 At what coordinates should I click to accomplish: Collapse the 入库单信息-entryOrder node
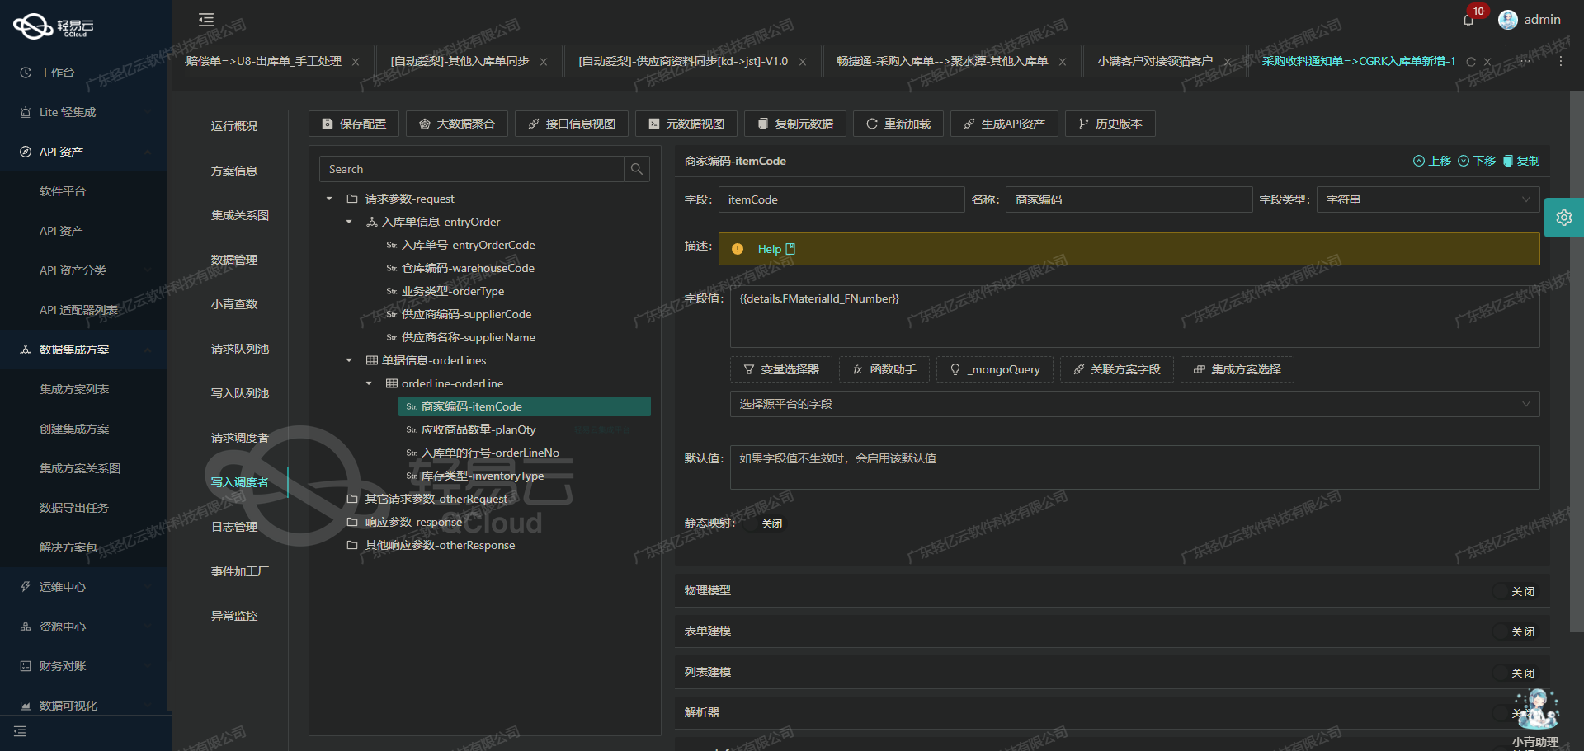(349, 222)
